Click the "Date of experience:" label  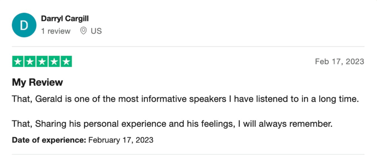pos(49,140)
